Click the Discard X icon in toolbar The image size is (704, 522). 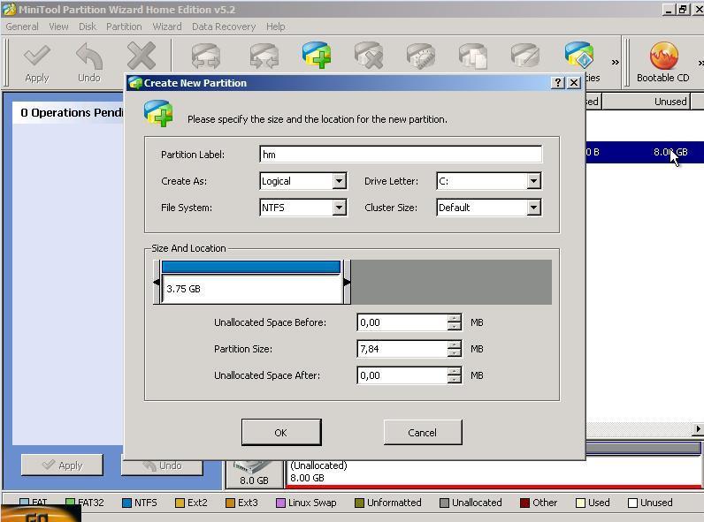142,58
